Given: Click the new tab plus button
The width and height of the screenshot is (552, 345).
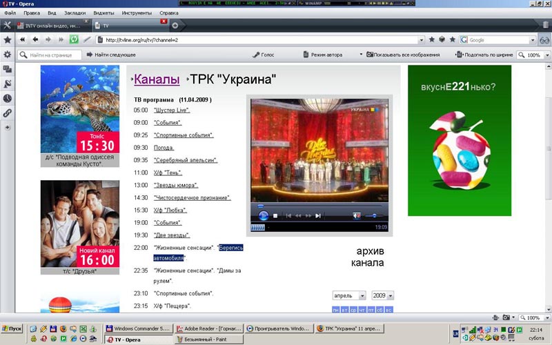Looking at the screenshot, I should tap(175, 26).
